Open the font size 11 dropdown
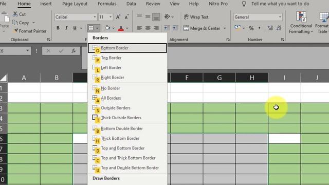This screenshot has width=329, height=185. tap(111, 17)
